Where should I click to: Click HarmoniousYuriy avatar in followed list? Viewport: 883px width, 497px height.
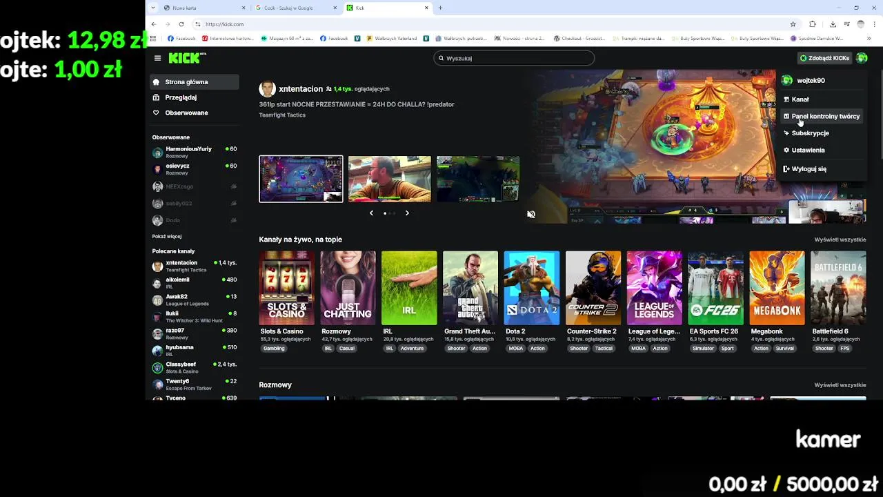[157, 152]
